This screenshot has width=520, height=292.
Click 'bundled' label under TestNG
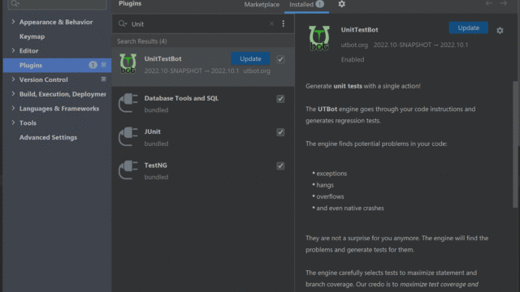[x=156, y=177]
